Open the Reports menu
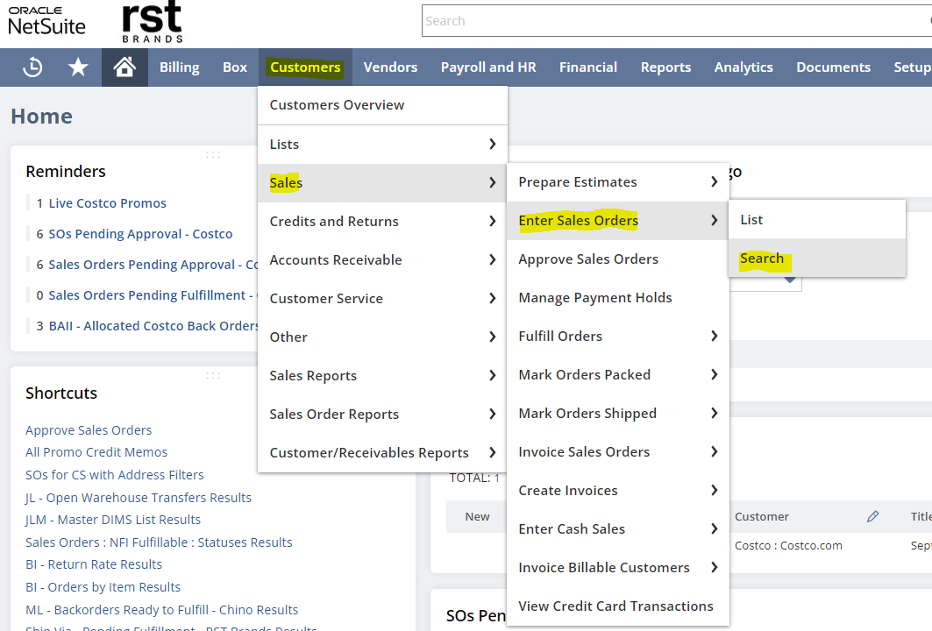The height and width of the screenshot is (631, 932). click(x=665, y=67)
